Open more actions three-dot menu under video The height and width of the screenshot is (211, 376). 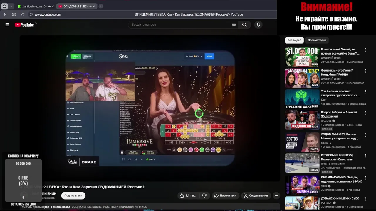click(x=276, y=195)
